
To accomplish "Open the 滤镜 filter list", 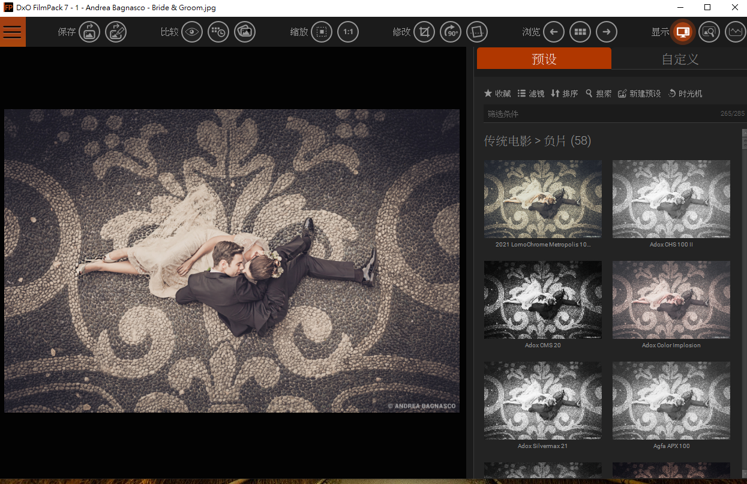I will [x=530, y=94].
